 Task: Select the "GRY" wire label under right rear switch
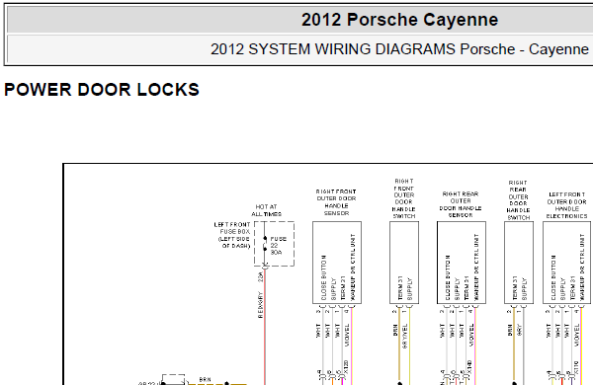[x=519, y=330]
